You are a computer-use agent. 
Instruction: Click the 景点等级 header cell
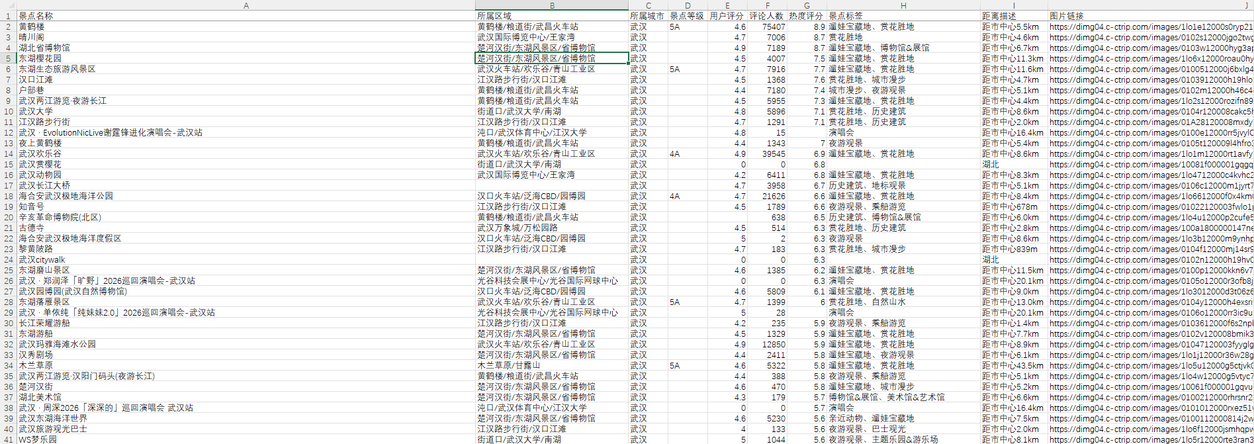pyautogui.click(x=688, y=16)
